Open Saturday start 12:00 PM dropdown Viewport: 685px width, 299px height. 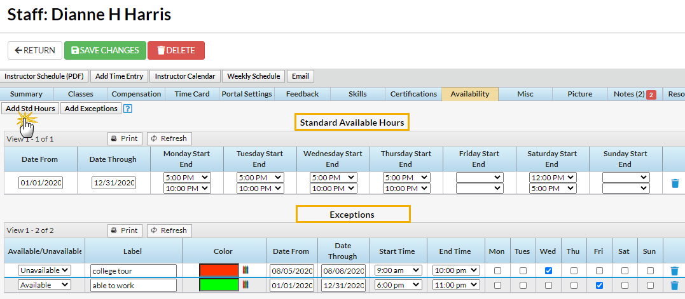click(553, 177)
